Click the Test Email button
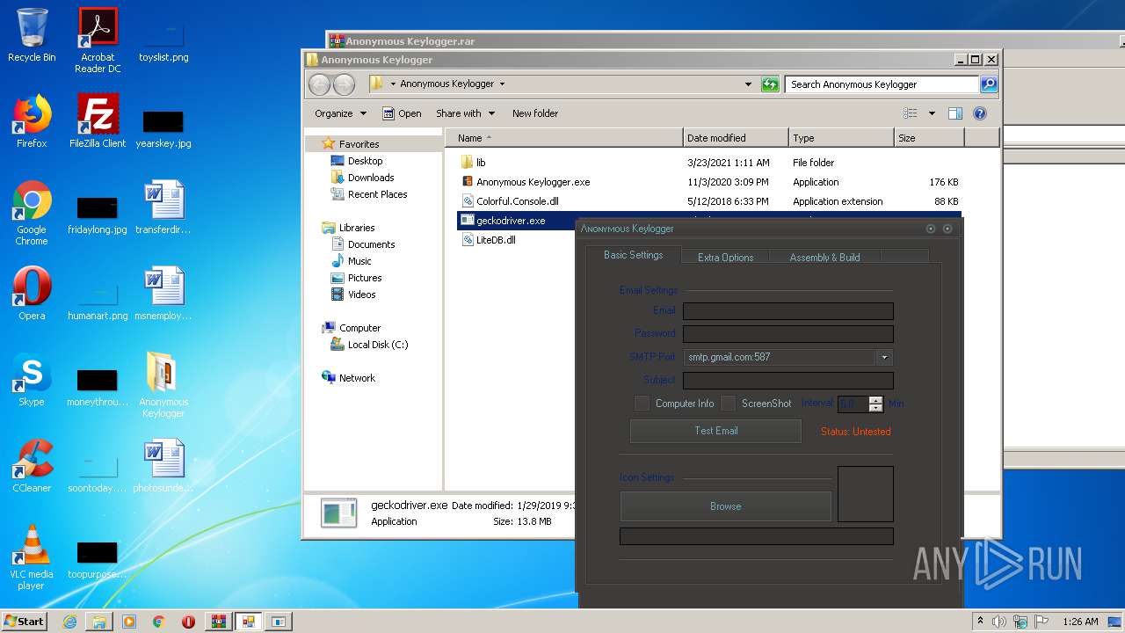Image resolution: width=1125 pixels, height=633 pixels. (715, 431)
